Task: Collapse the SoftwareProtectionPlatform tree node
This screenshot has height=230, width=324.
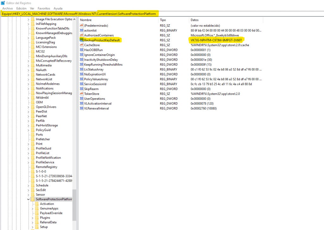Action: point(28,199)
